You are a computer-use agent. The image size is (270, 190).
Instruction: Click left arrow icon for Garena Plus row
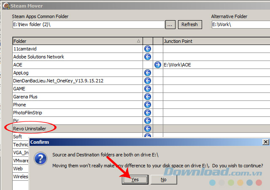point(148,97)
